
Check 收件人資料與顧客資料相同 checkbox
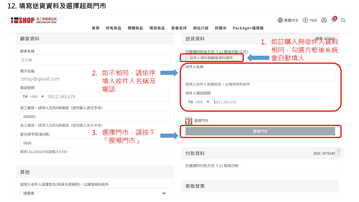tap(187, 58)
